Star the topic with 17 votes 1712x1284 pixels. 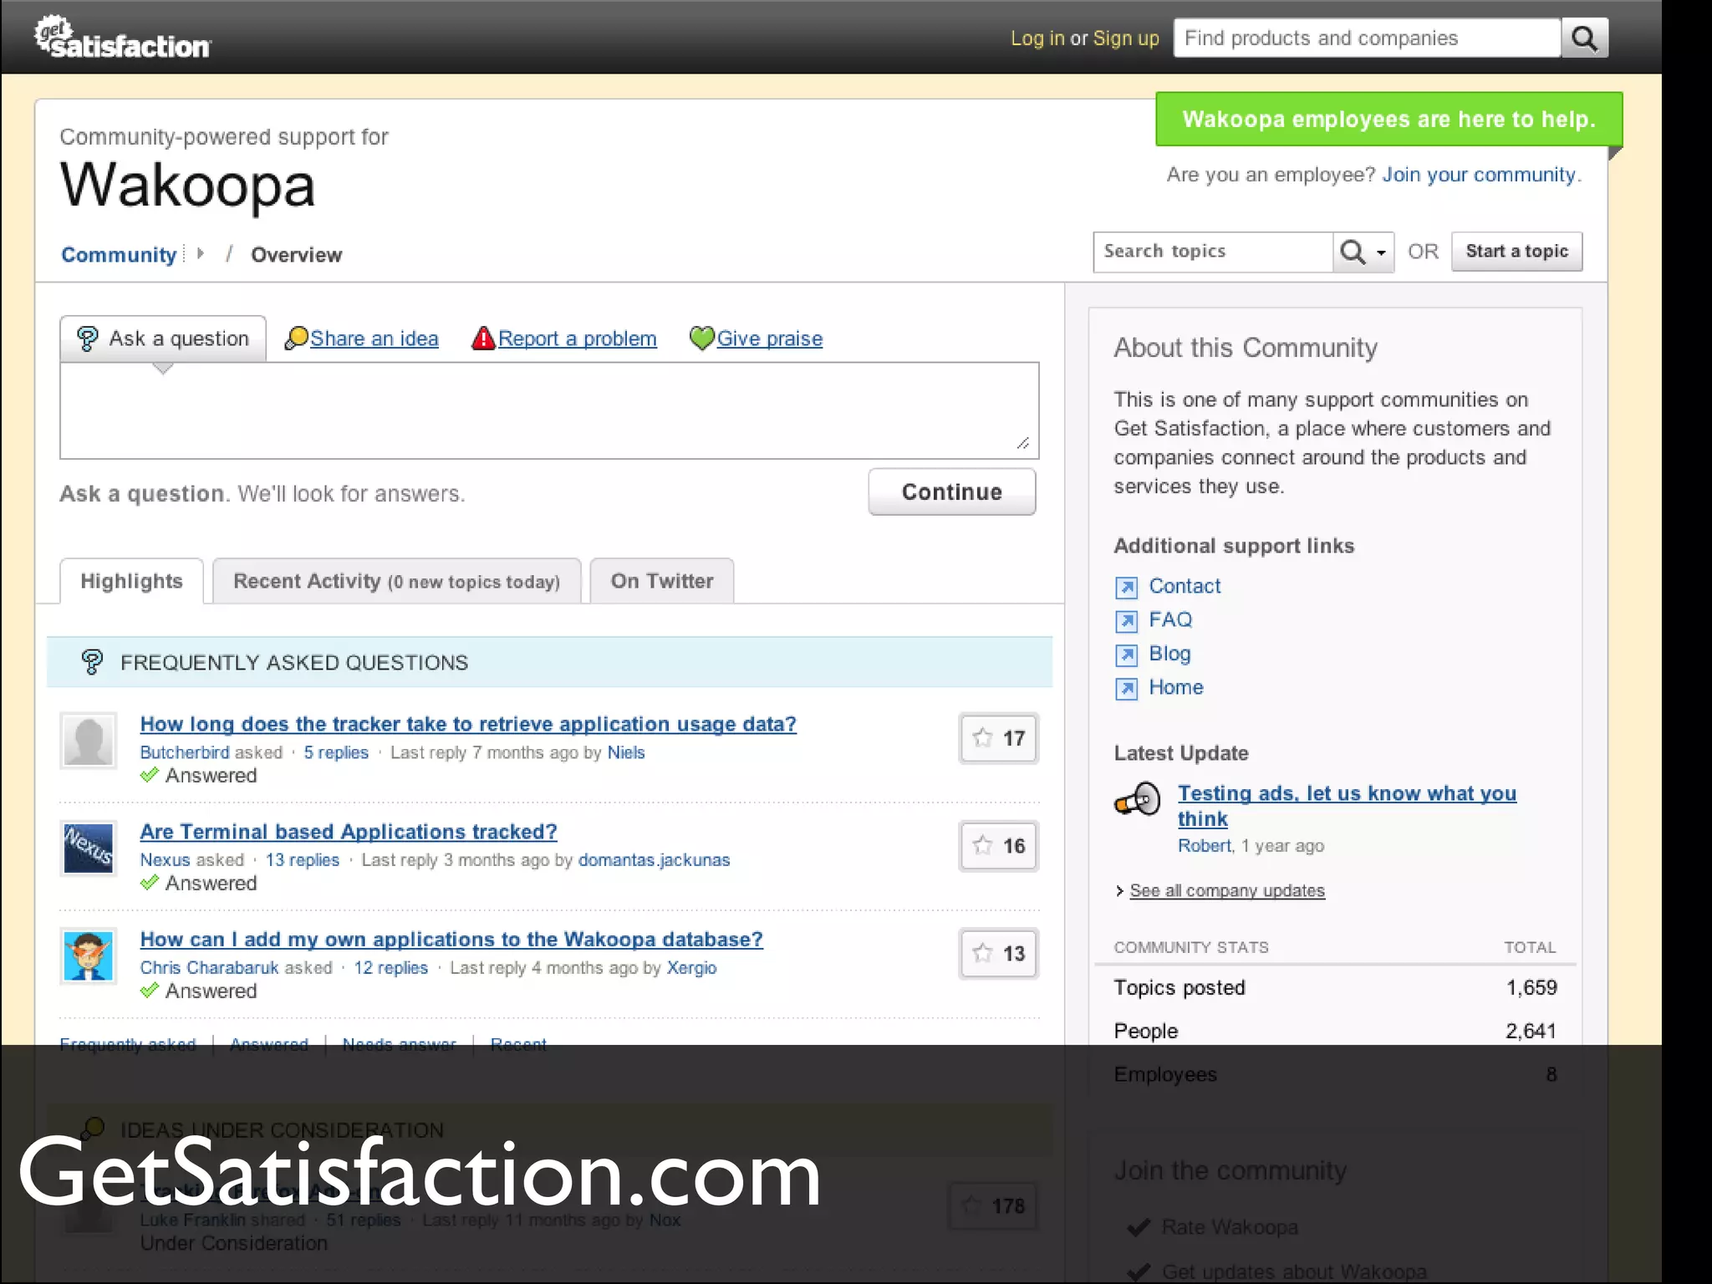pos(983,737)
